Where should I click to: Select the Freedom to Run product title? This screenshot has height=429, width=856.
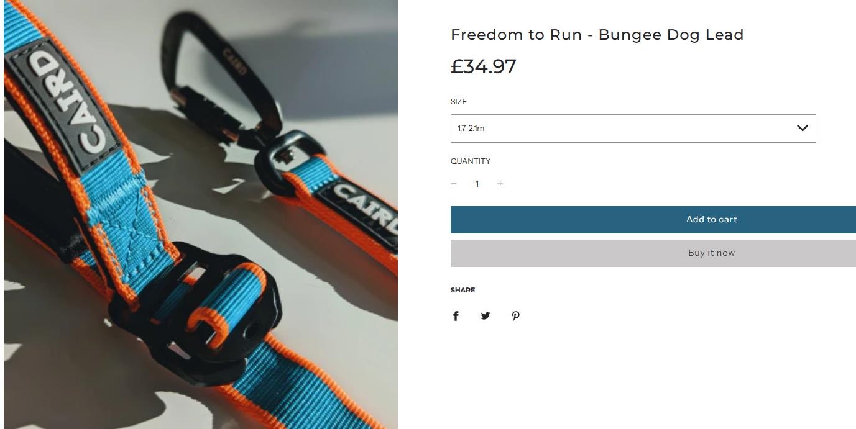pyautogui.click(x=597, y=35)
